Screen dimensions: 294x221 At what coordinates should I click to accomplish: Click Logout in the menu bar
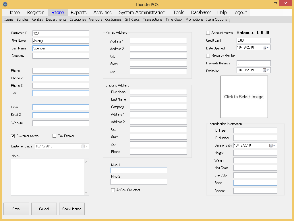tap(240, 12)
